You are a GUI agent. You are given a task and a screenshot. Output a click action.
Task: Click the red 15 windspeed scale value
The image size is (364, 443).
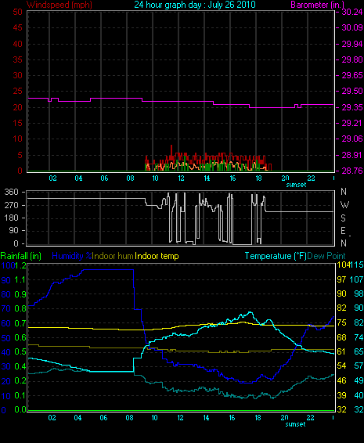click(17, 123)
